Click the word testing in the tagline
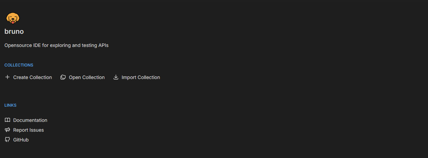 [x=89, y=45]
